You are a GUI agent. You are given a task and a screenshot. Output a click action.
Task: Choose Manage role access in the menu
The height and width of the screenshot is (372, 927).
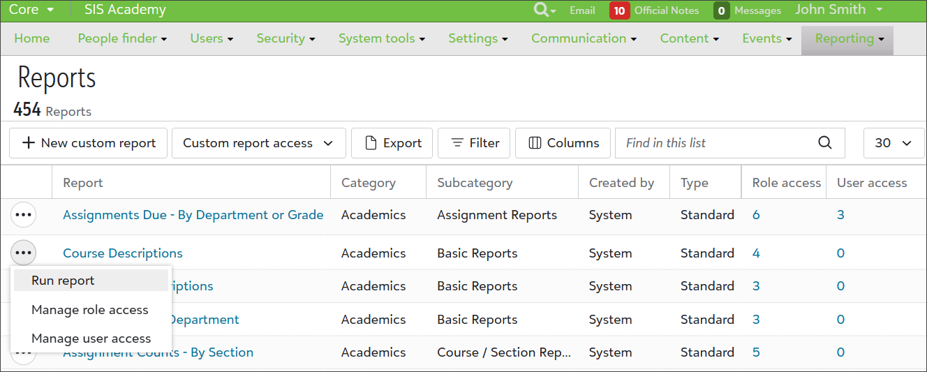click(x=90, y=310)
